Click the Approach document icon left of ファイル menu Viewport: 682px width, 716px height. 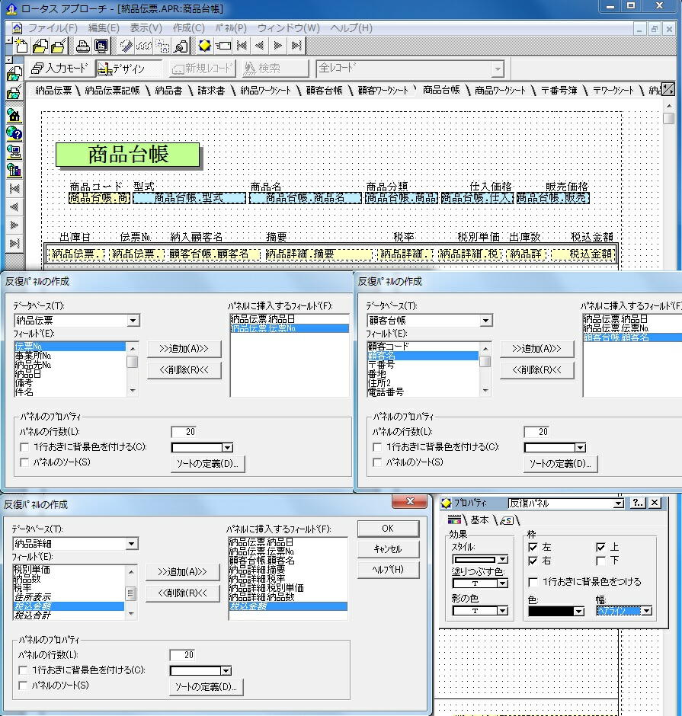pos(17,28)
